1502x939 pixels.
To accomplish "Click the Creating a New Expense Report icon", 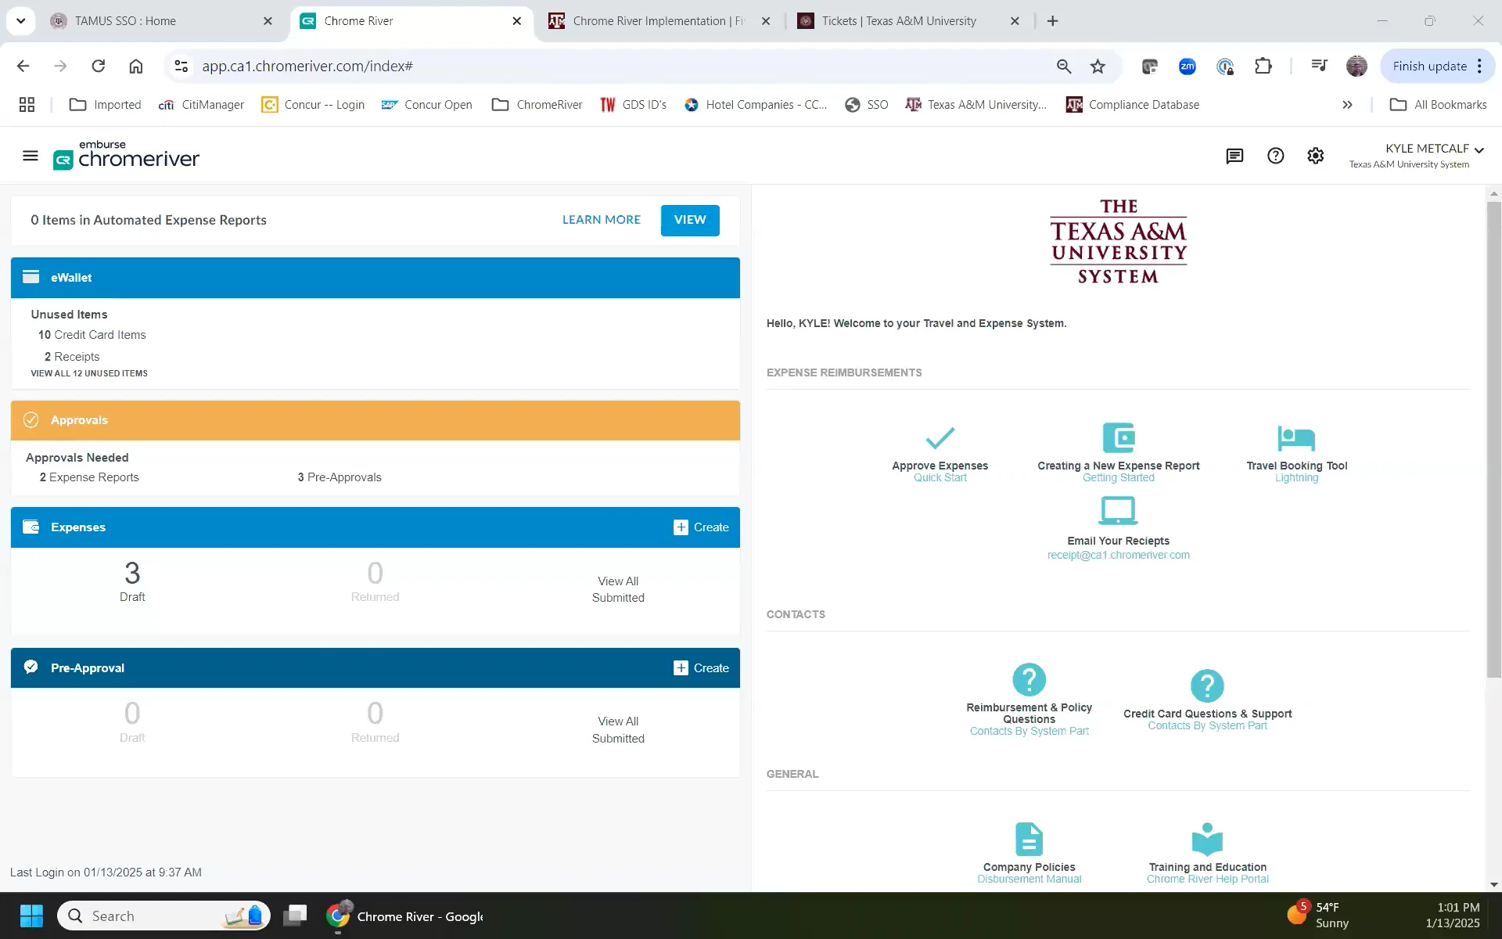I will pos(1118,438).
